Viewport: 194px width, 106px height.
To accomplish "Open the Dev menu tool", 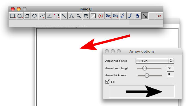I will pyautogui.click(x=108, y=16).
